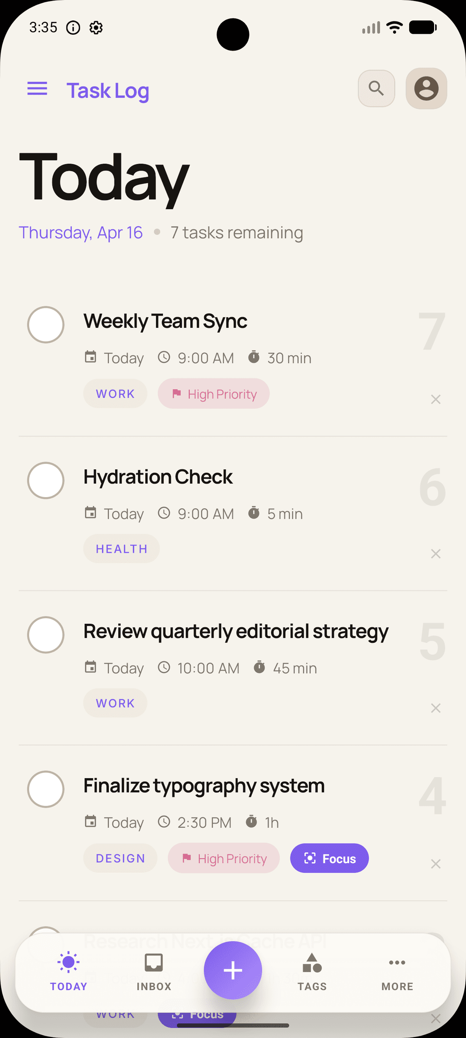Delete the Review quarterly editorial strategy task
Image resolution: width=466 pixels, height=1038 pixels.
(x=436, y=708)
